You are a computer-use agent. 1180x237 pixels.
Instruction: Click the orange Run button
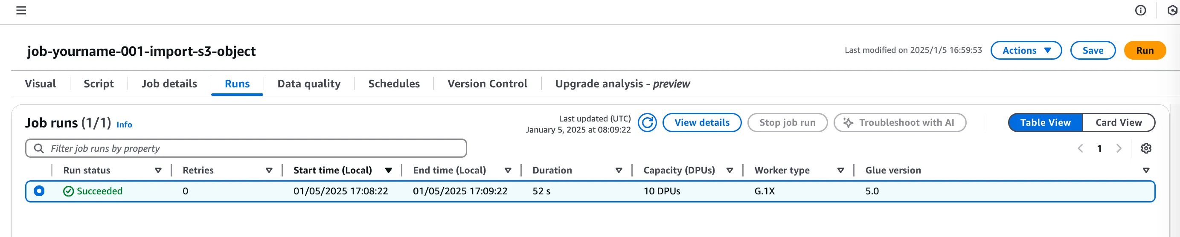point(1144,50)
